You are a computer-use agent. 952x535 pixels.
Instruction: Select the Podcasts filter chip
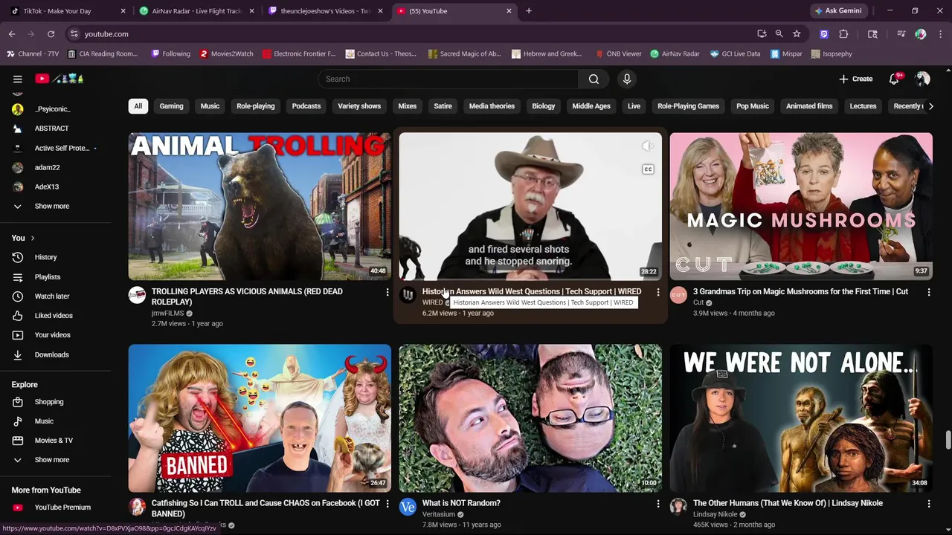pyautogui.click(x=306, y=106)
